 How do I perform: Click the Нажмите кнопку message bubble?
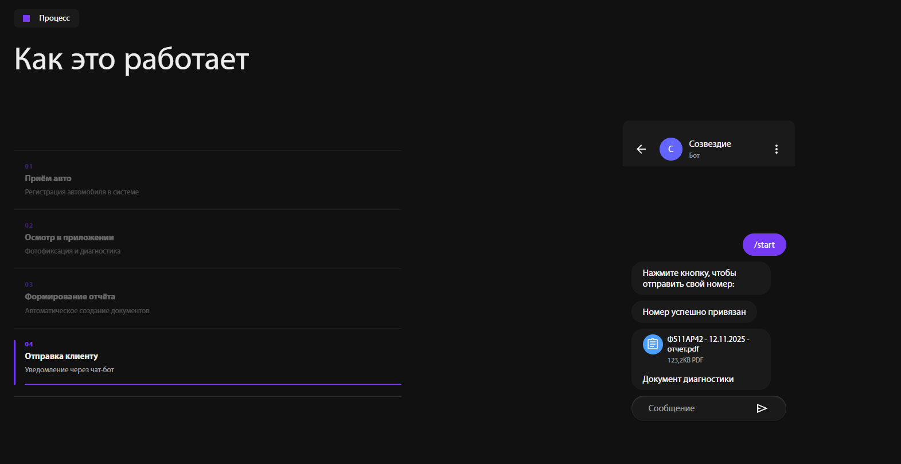click(x=701, y=278)
